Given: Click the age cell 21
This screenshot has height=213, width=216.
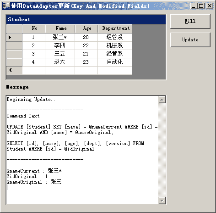Looking at the screenshot, I should coord(86,54).
